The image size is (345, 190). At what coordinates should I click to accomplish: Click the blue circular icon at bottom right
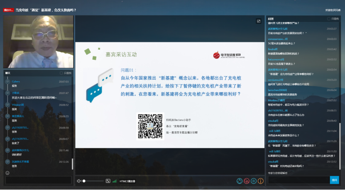pos(240,181)
